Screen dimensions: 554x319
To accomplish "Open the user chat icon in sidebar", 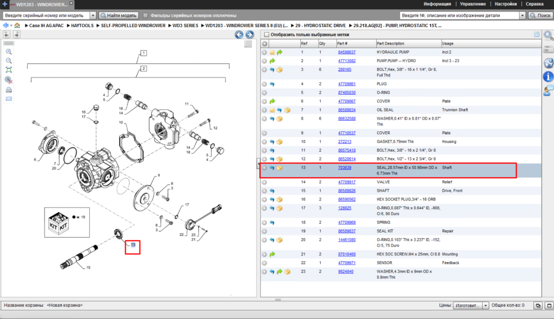I will [548, 90].
